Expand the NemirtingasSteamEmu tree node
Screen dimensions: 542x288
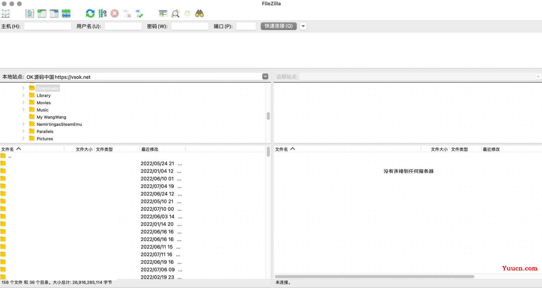(x=23, y=124)
